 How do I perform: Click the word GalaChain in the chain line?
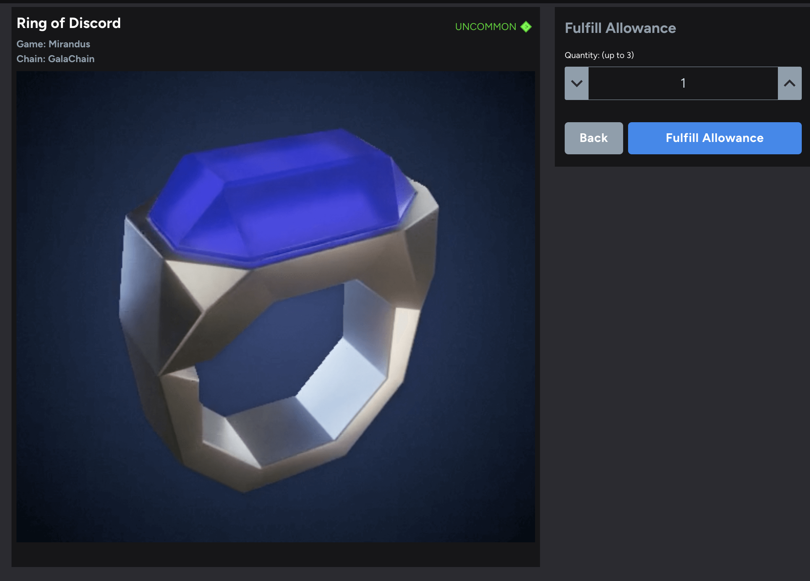71,59
